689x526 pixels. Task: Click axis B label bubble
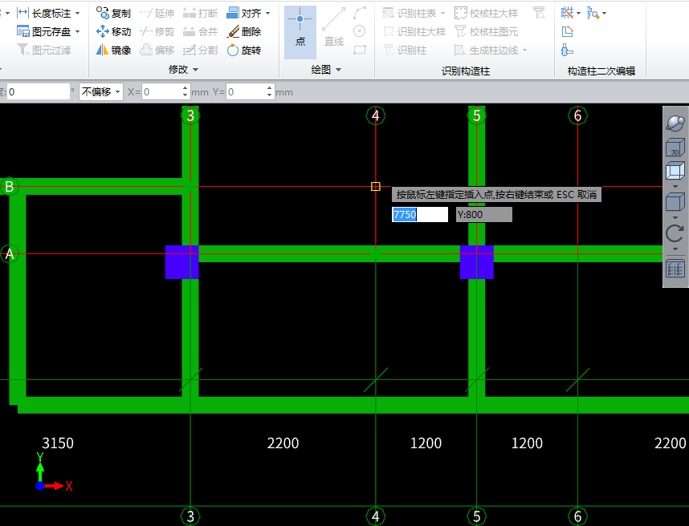pos(9,187)
